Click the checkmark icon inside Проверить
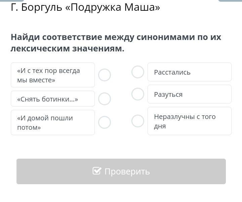This screenshot has height=202, width=242. 97,171
